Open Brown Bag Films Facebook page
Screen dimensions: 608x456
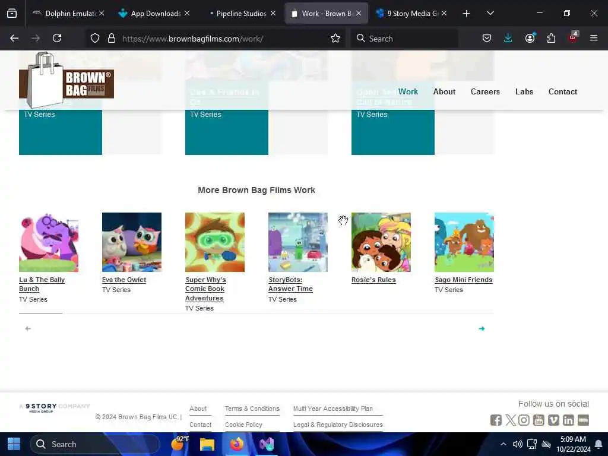click(x=496, y=420)
